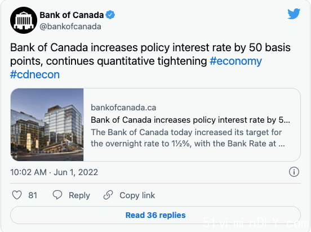The width and height of the screenshot is (311, 232).
Task: Open the bankofcanada.ca domain link
Action: pos(123,108)
